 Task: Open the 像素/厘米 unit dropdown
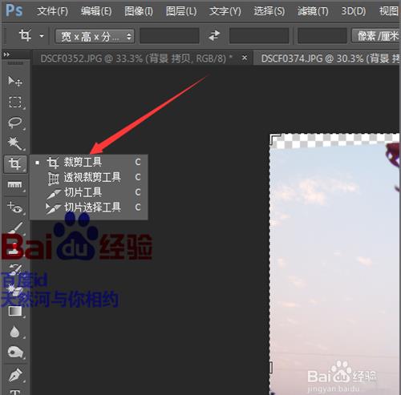[x=376, y=36]
